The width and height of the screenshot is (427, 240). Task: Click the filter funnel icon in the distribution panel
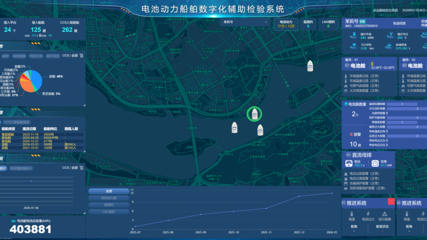(81, 56)
